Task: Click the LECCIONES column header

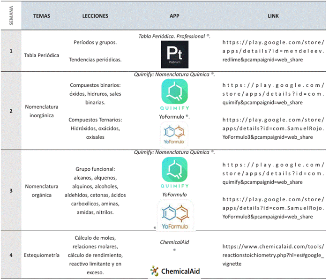Action: click(x=95, y=16)
